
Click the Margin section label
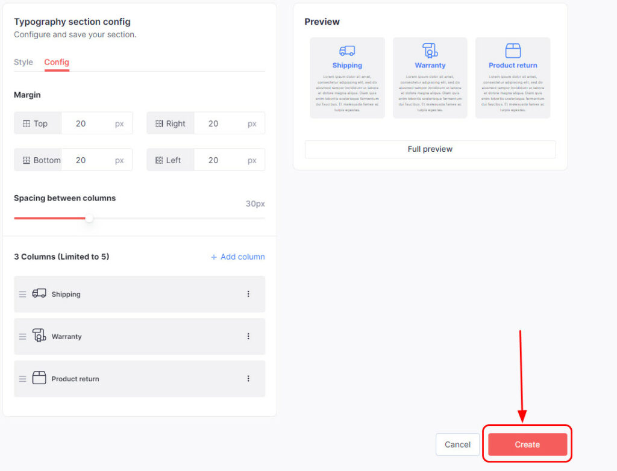click(27, 95)
